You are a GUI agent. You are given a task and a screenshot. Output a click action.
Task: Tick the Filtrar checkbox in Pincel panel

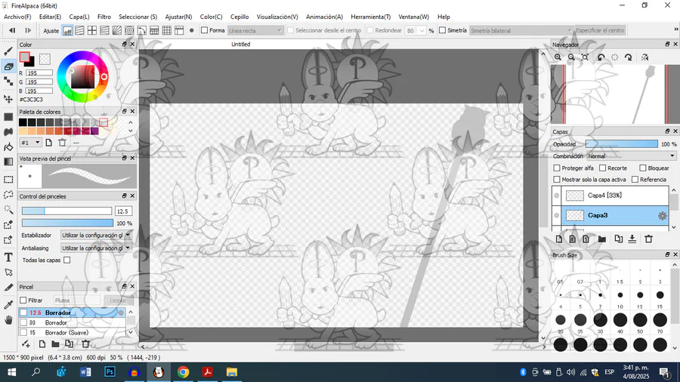[x=23, y=300]
